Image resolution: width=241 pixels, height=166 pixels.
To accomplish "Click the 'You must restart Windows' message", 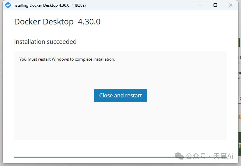I will click(67, 59).
